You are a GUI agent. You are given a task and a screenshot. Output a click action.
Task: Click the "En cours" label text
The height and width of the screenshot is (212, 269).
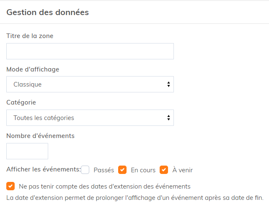143,170
